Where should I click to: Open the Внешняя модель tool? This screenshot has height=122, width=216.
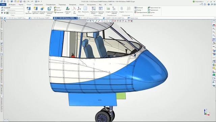[x=42, y=10]
